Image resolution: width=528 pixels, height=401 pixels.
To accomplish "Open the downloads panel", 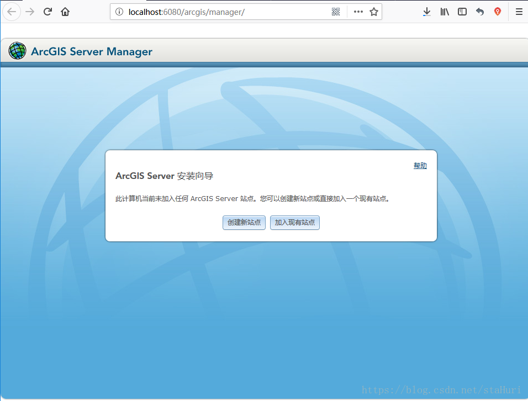I will tap(426, 12).
